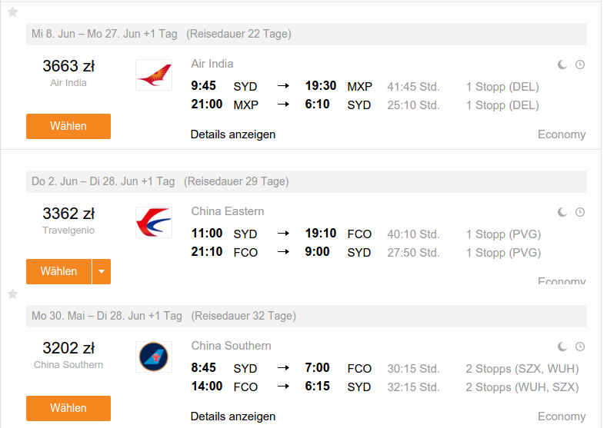Click the clock icon on China Eastern flight

(580, 212)
